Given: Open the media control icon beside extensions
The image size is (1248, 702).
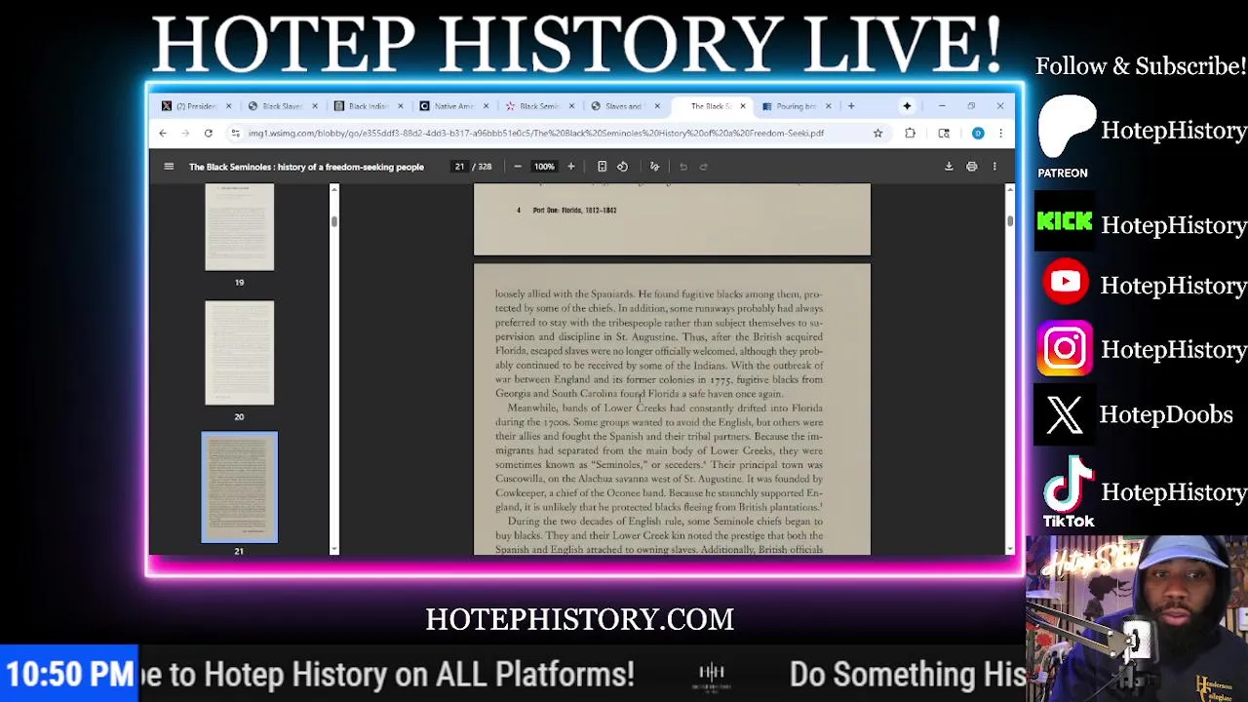Looking at the screenshot, I should click(944, 134).
